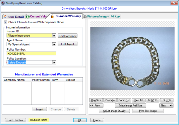Click the Policy Number field XO122345PL
This screenshot has width=179, height=125.
[31, 53]
